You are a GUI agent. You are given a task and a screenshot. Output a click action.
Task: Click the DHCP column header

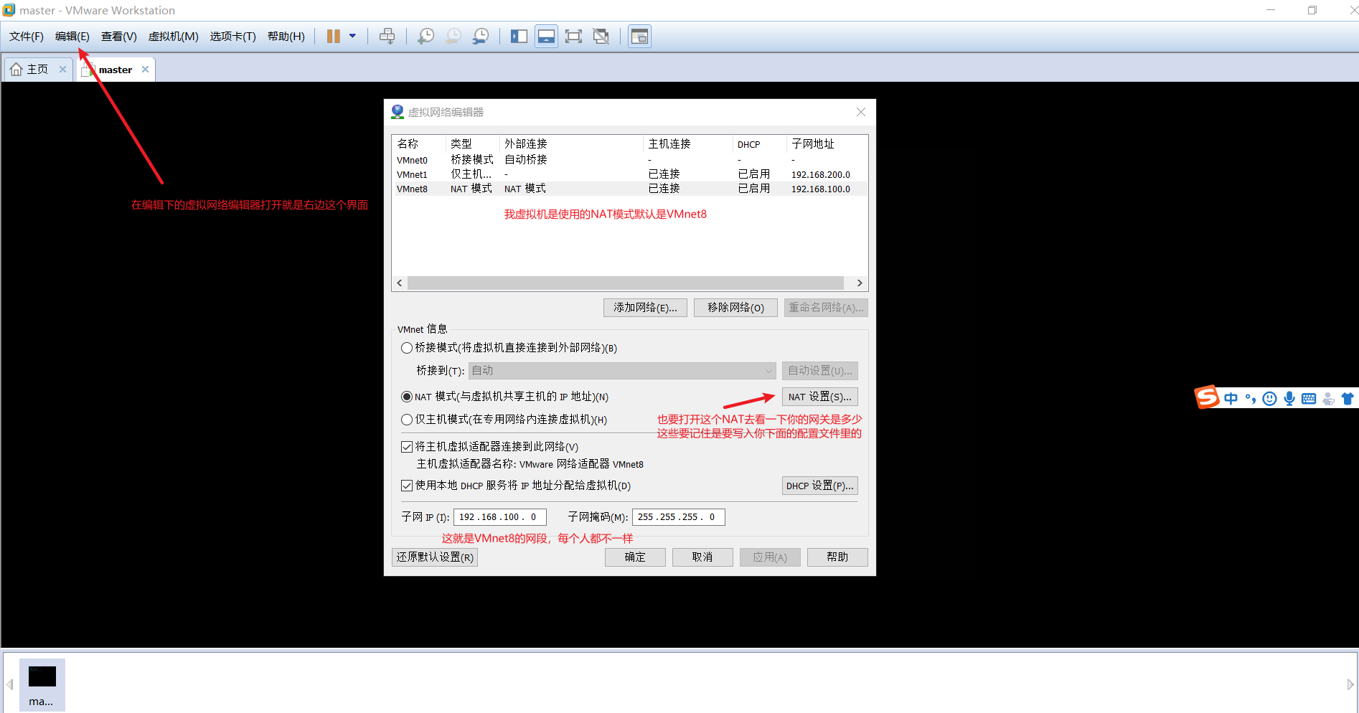point(759,144)
